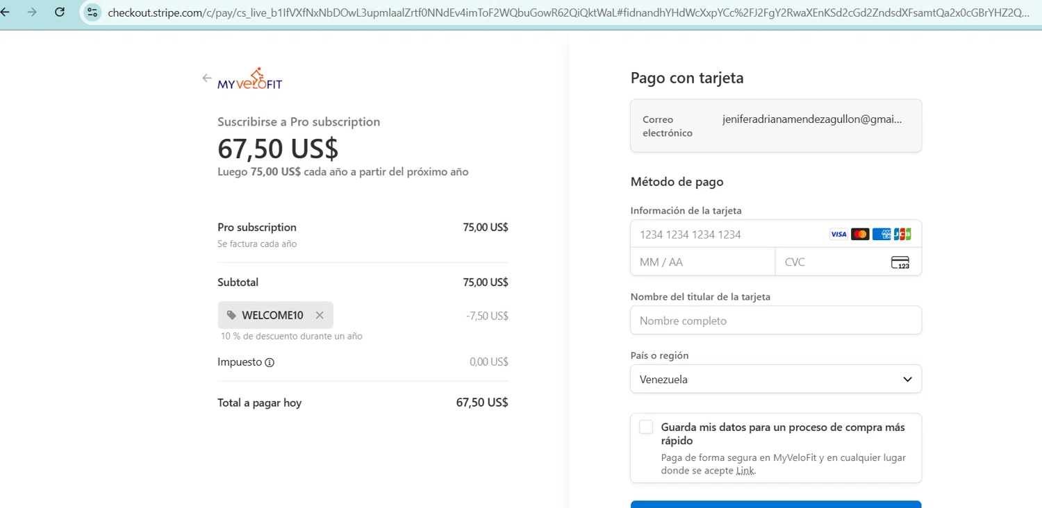Image resolution: width=1042 pixels, height=508 pixels.
Task: Click the browser forward arrow
Action: (32, 12)
